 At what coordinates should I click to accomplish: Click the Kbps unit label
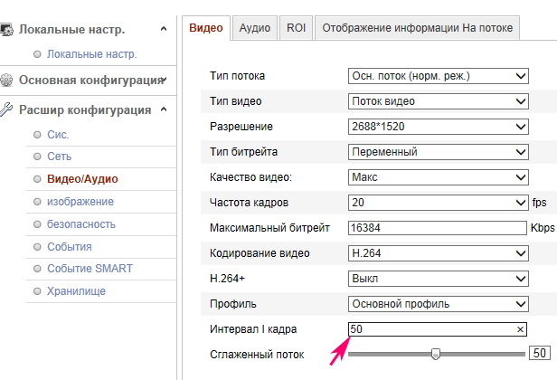tap(543, 228)
